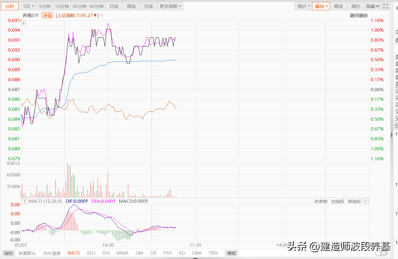Open the 叠加 overlay dropdown
The image size is (398, 259).
(321, 6)
